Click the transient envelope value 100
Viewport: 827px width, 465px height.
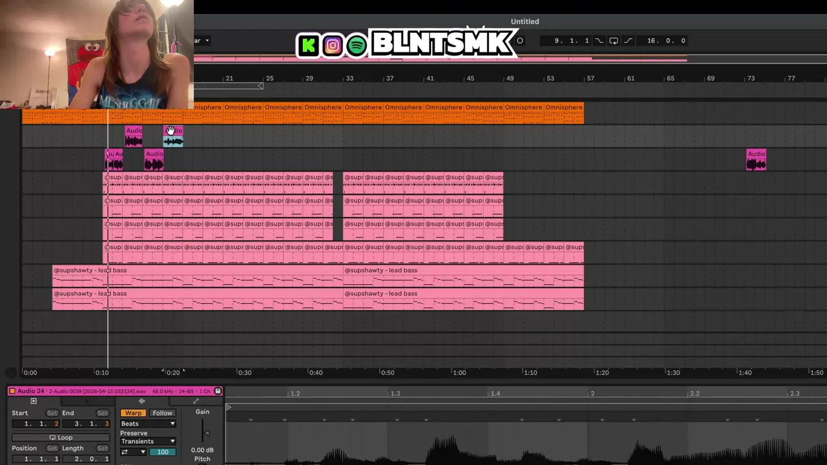(162, 451)
